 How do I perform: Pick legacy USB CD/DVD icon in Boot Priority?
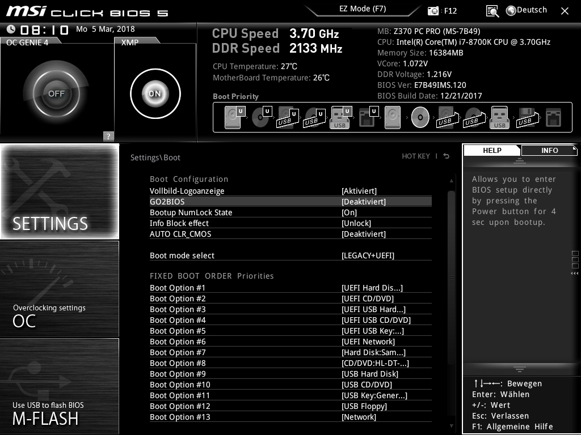[474, 118]
